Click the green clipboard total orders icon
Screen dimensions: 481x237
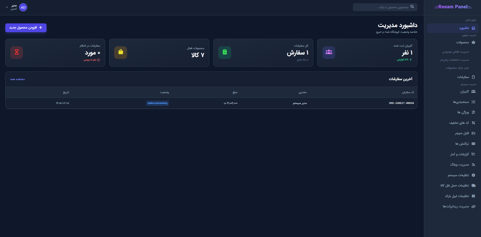[225, 52]
